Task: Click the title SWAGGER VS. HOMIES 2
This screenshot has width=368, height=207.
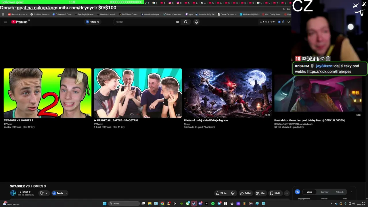Action: click(x=18, y=120)
